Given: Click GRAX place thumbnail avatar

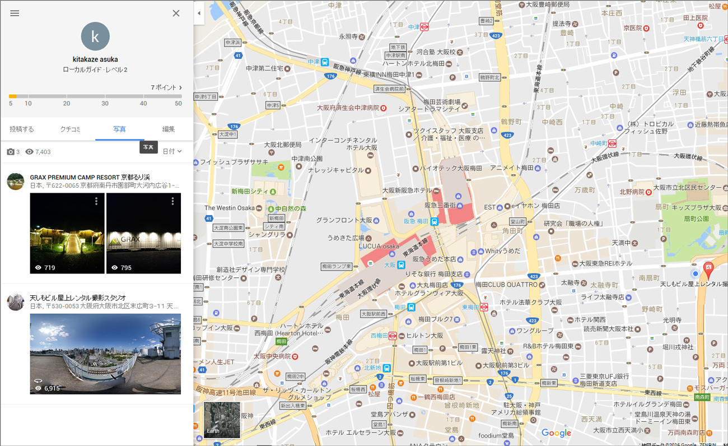Looking at the screenshot, I should (x=16, y=182).
